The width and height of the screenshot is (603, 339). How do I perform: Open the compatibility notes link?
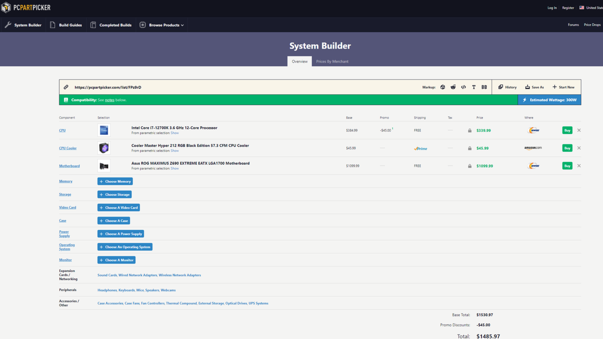109,100
